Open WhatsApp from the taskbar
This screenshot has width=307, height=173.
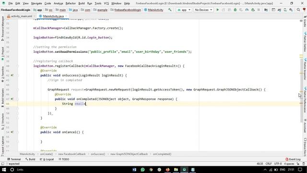pos(142,170)
